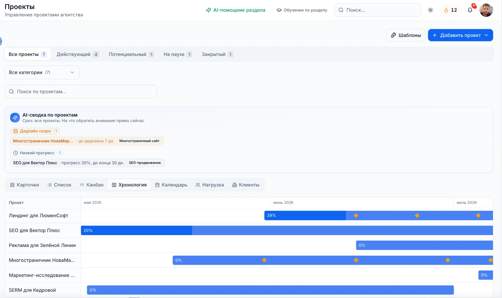Image resolution: width=502 pixels, height=298 pixels.
Task: Click the 0% bar of SERM для Кедровой
Action: click(x=270, y=290)
